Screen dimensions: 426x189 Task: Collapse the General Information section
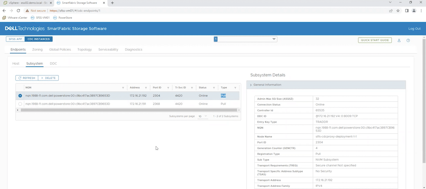(326, 85)
